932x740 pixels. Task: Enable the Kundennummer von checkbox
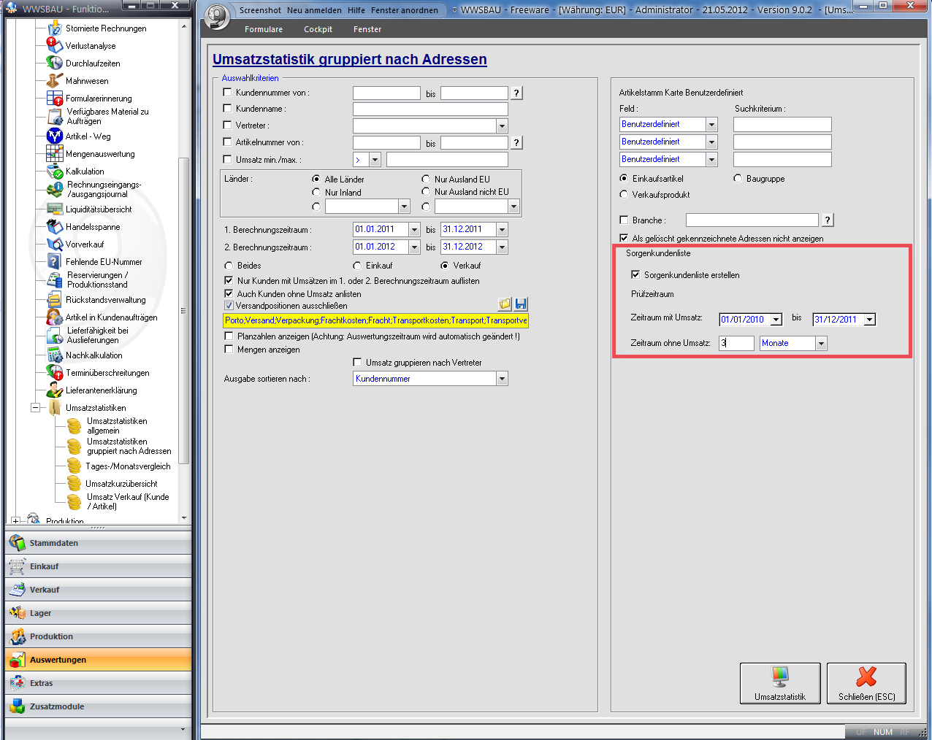pyautogui.click(x=227, y=93)
